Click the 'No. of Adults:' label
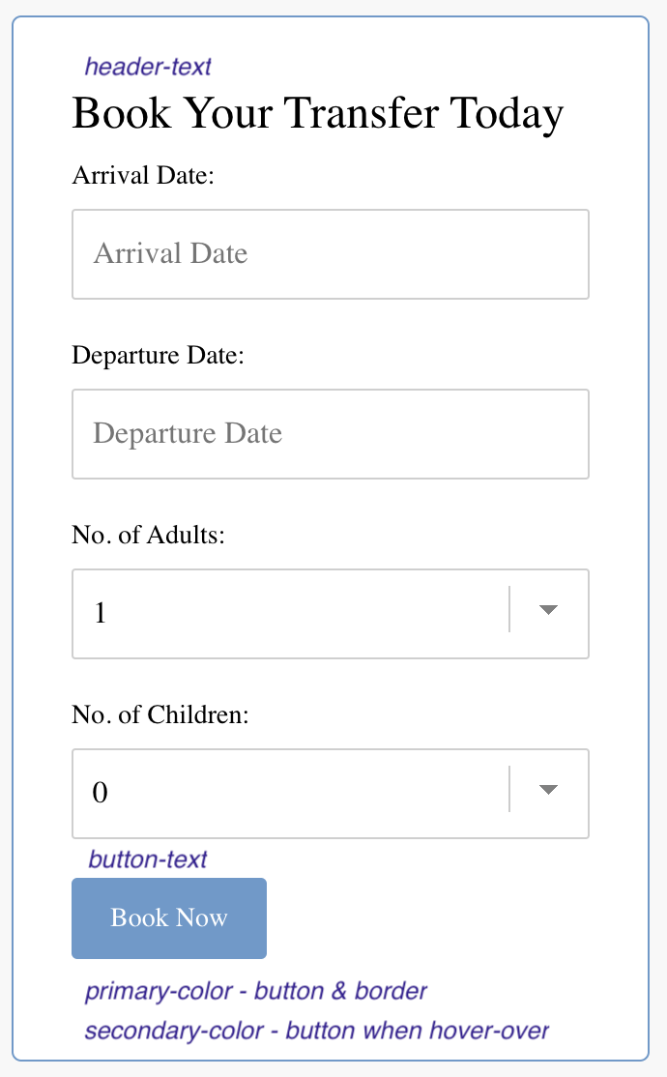Image resolution: width=667 pixels, height=1077 pixels. click(x=148, y=535)
